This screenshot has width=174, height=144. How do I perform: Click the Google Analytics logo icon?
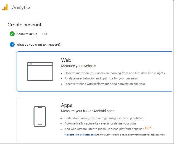point(5,7)
